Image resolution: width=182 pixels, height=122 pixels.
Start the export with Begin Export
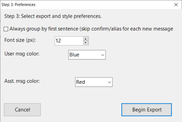coord(147,110)
